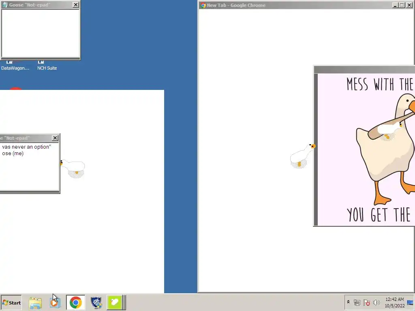Maximize the New Tab Chrome window
415x311 pixels.
click(402, 5)
